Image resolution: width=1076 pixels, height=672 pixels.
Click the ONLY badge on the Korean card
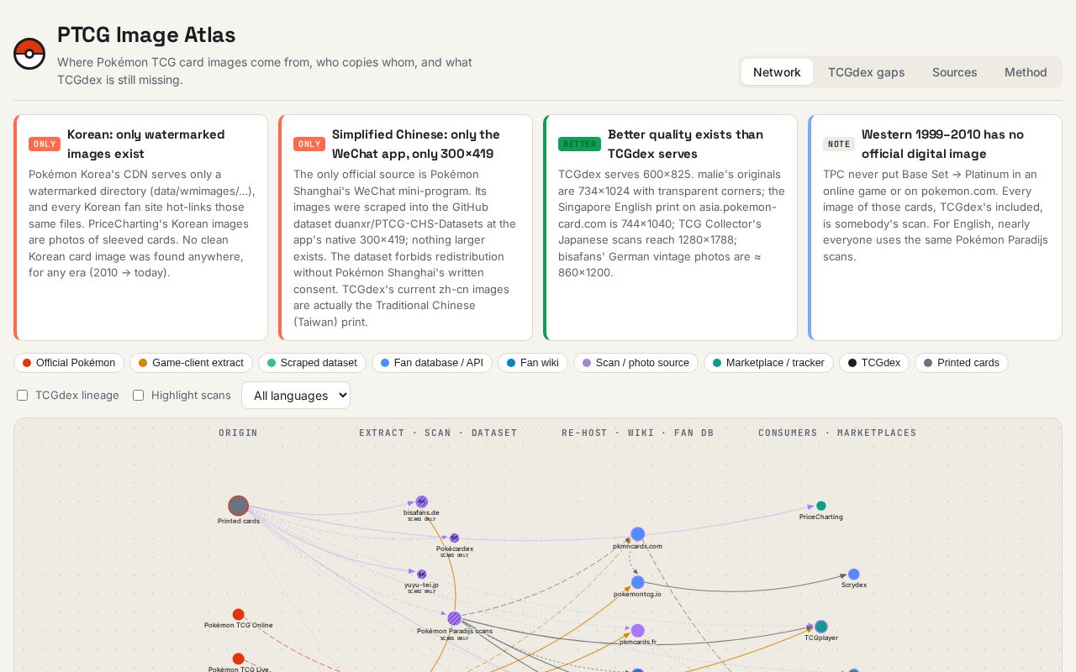pos(45,144)
